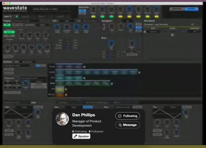Toggle the green Layer A enable light
Screen dimensions: 206x148
pyautogui.click(x=17, y=16)
